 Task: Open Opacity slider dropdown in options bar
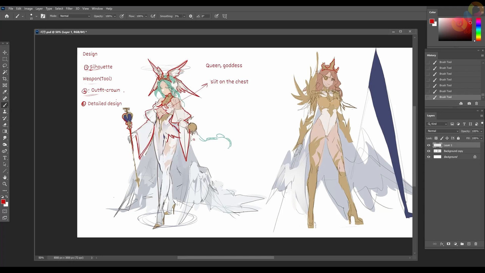point(115,16)
